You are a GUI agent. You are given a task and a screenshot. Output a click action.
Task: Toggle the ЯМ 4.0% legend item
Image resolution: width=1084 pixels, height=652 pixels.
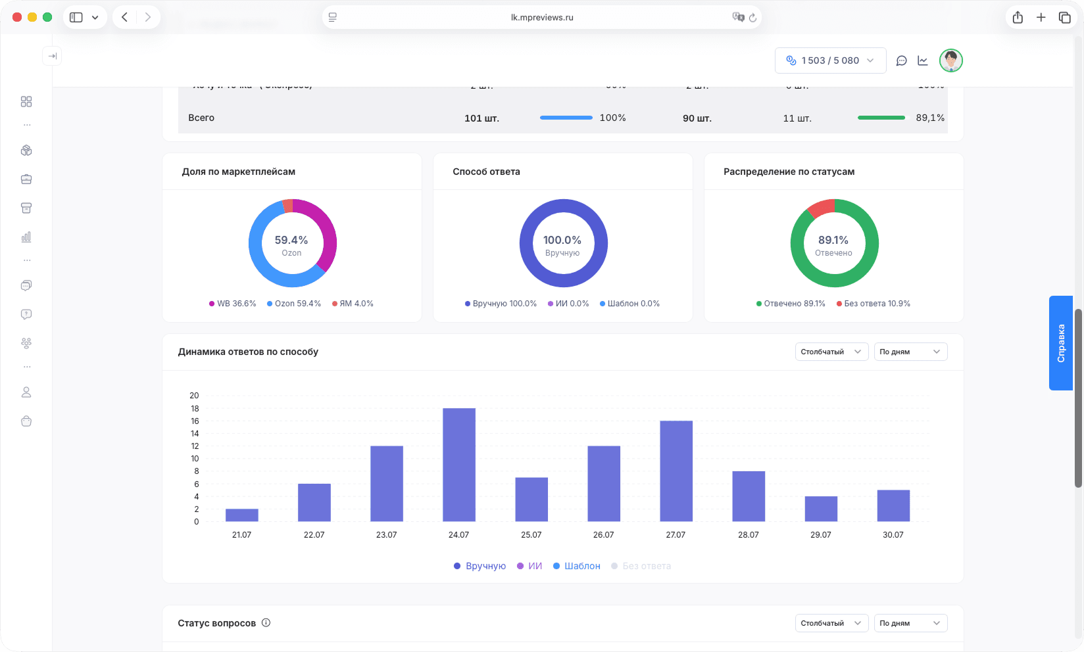[x=353, y=304]
